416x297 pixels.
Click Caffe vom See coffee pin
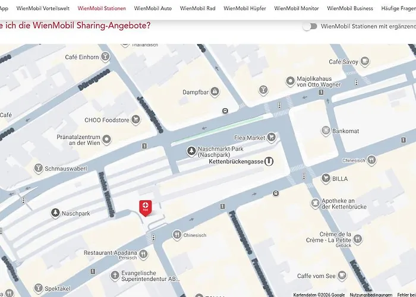[x=342, y=276]
